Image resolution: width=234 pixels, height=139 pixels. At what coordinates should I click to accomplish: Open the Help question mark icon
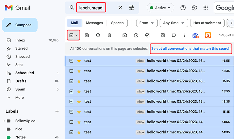pyautogui.click(x=183, y=8)
